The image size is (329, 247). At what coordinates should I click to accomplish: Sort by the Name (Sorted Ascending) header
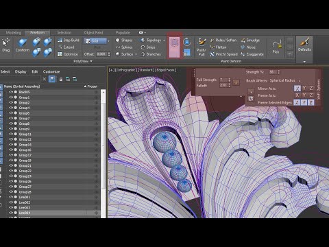22,86
